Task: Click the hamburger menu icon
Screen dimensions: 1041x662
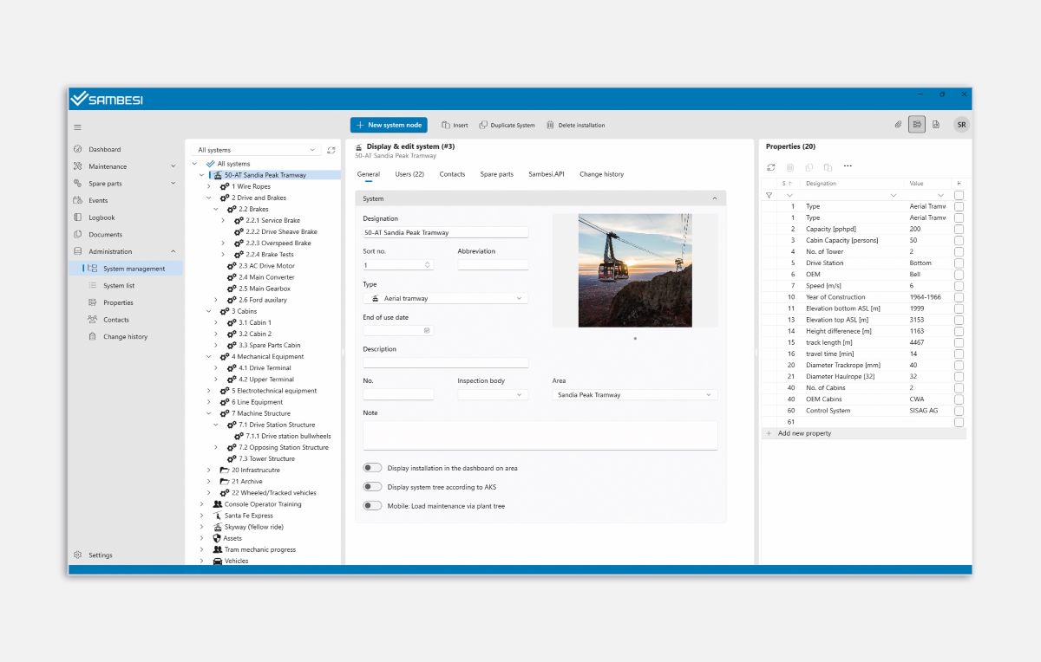Action: click(x=77, y=127)
